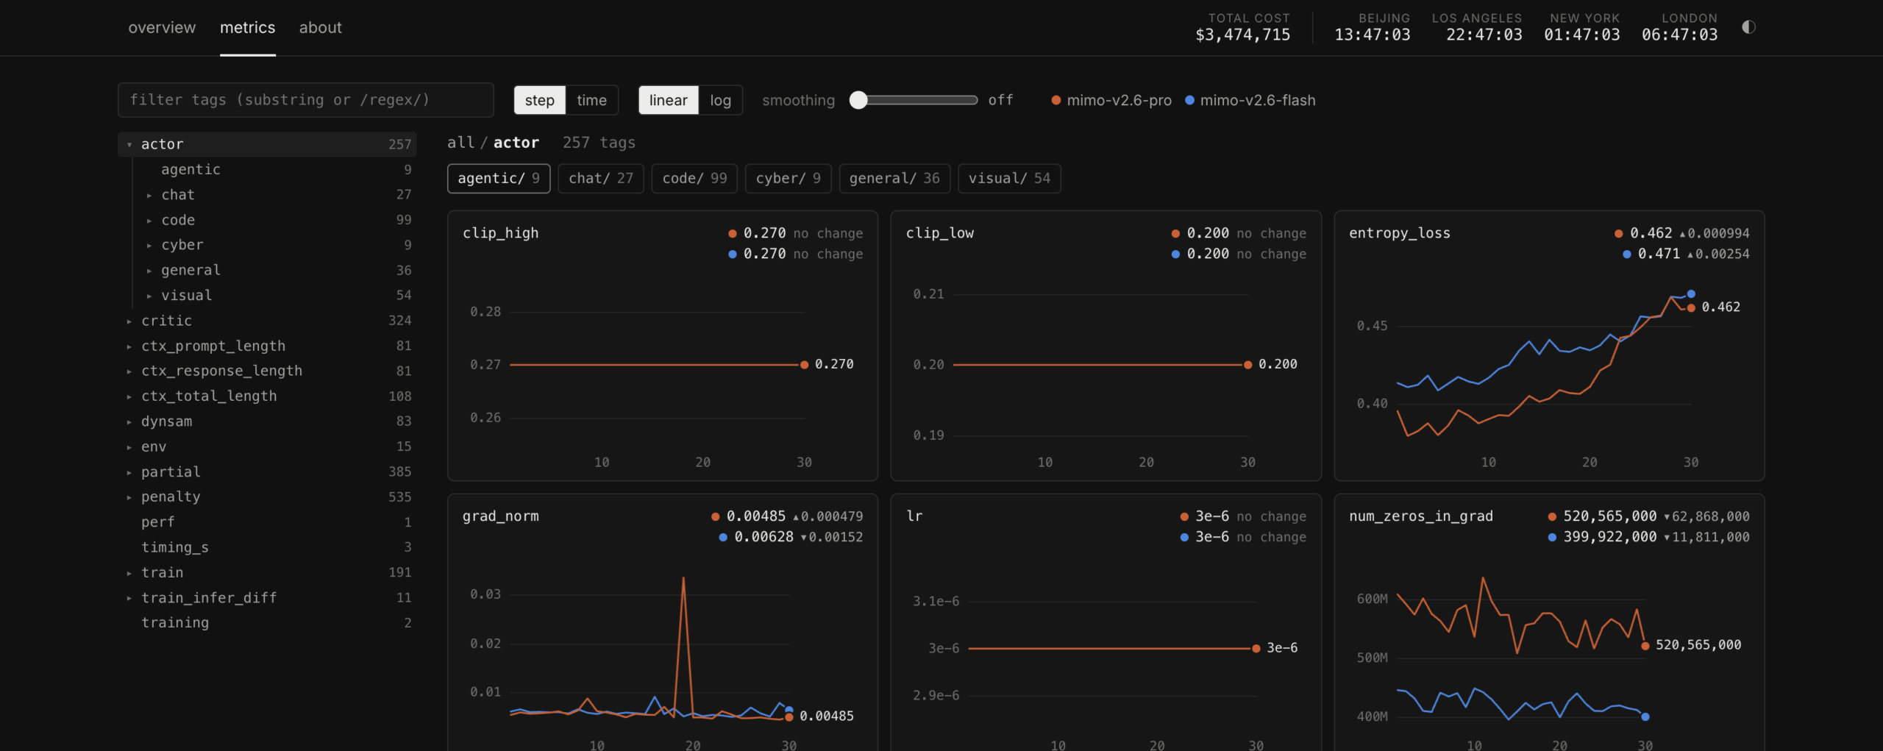Expand the train node
This screenshot has height=751, width=1883.
click(x=129, y=573)
